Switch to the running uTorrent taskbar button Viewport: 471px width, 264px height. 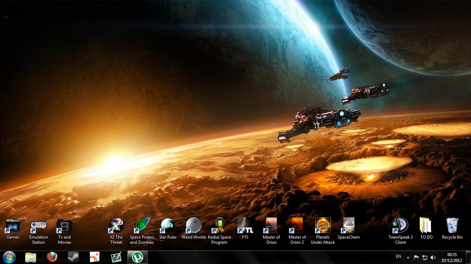[138, 257]
